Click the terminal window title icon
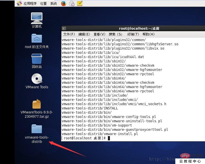The image size is (205, 164). [x=64, y=28]
